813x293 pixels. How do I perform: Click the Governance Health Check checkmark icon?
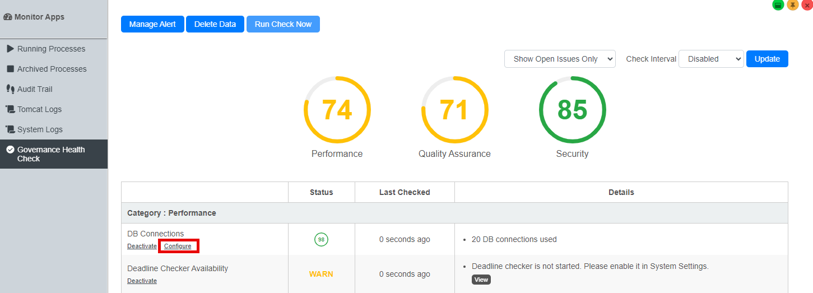point(10,150)
